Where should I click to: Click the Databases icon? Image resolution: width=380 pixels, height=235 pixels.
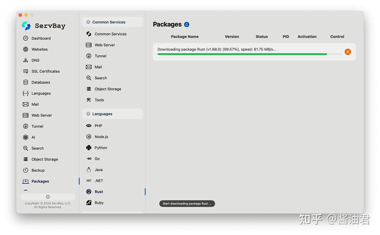tap(26, 82)
